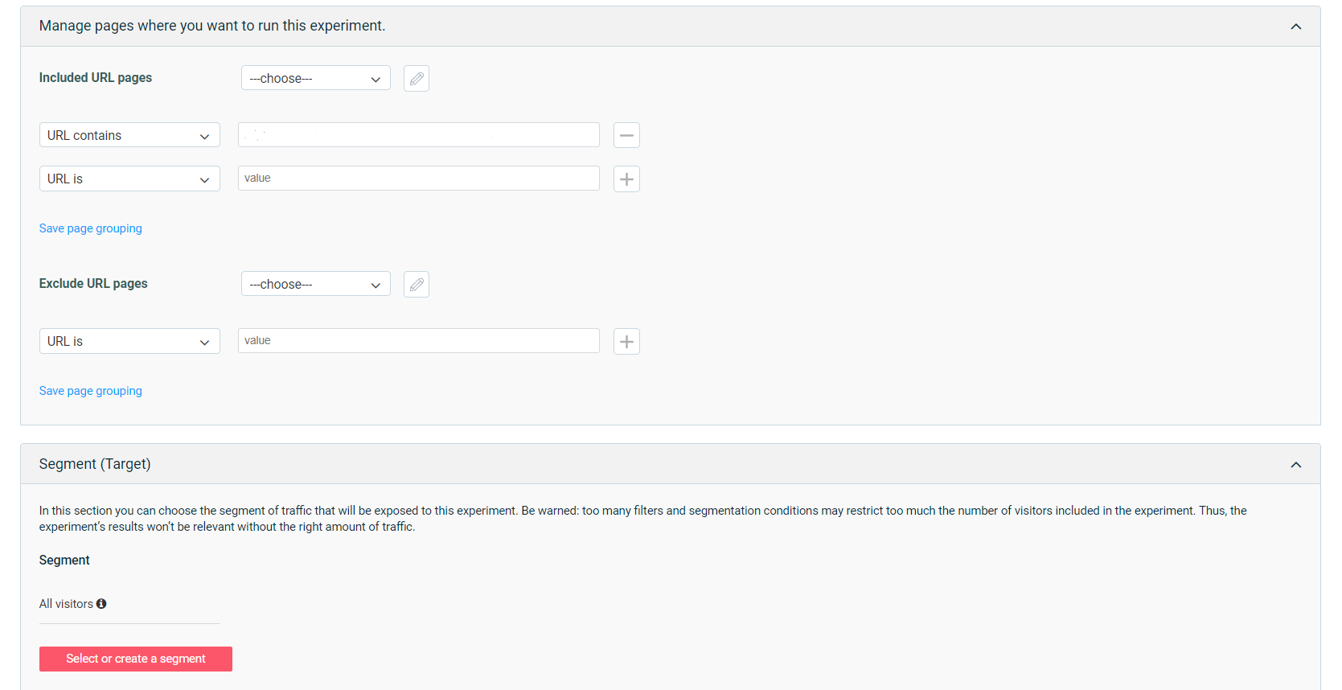Click the included URL is value input field
Viewport: 1342px width, 690px height.
pyautogui.click(x=418, y=179)
